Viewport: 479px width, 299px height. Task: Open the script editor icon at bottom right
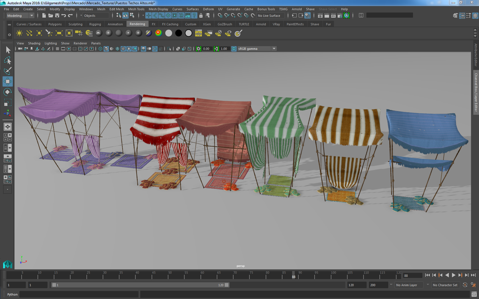pos(474,294)
